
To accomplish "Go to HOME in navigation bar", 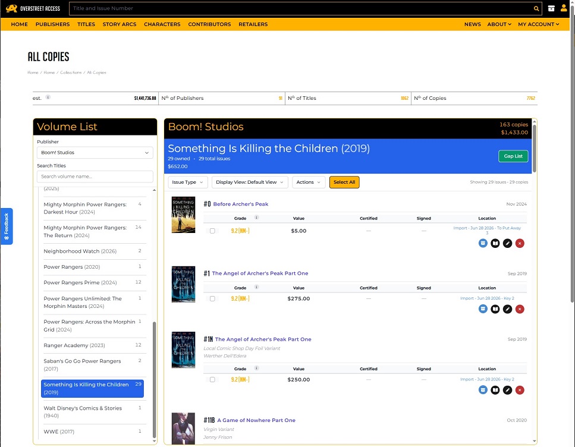I will pos(20,24).
